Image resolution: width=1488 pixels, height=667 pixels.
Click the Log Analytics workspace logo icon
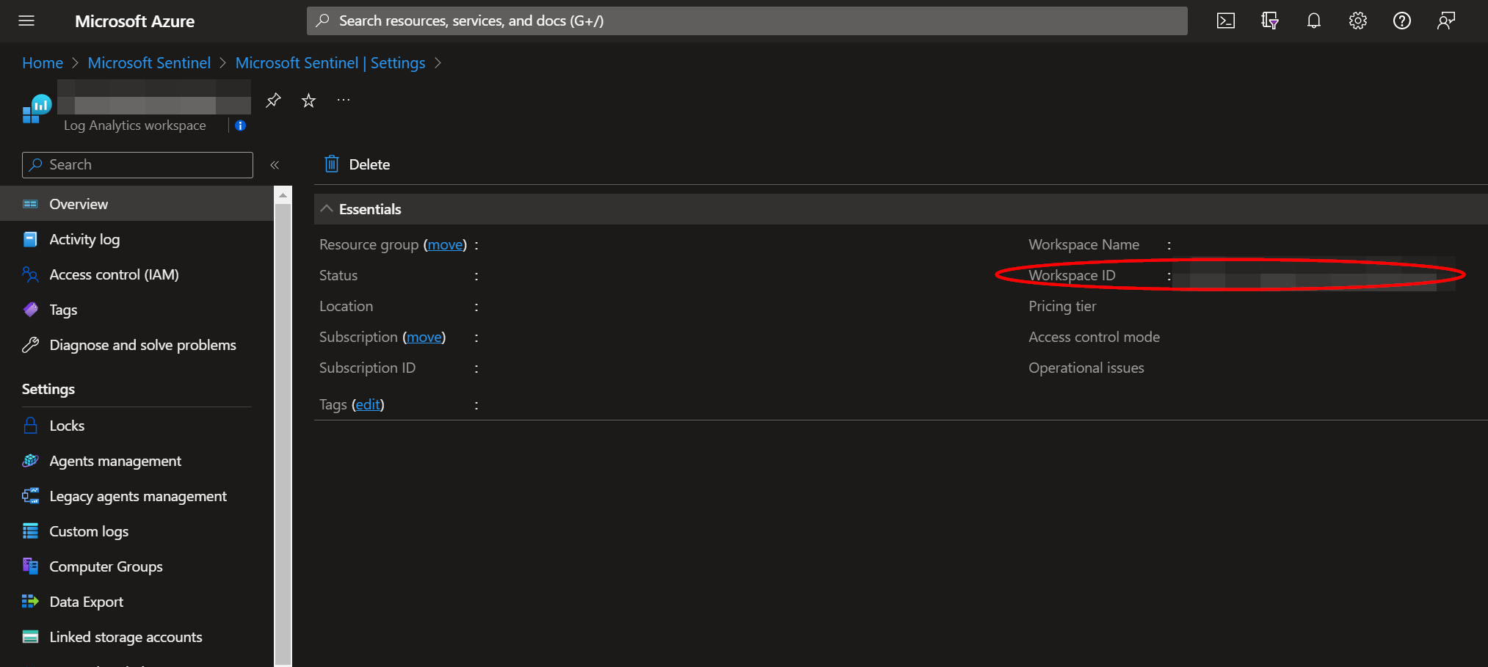click(x=37, y=109)
